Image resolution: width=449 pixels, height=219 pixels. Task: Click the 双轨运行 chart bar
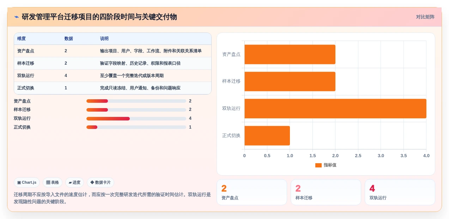coord(335,108)
